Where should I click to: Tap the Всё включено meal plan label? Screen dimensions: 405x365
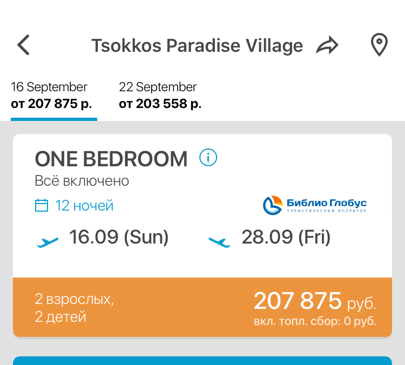(82, 181)
